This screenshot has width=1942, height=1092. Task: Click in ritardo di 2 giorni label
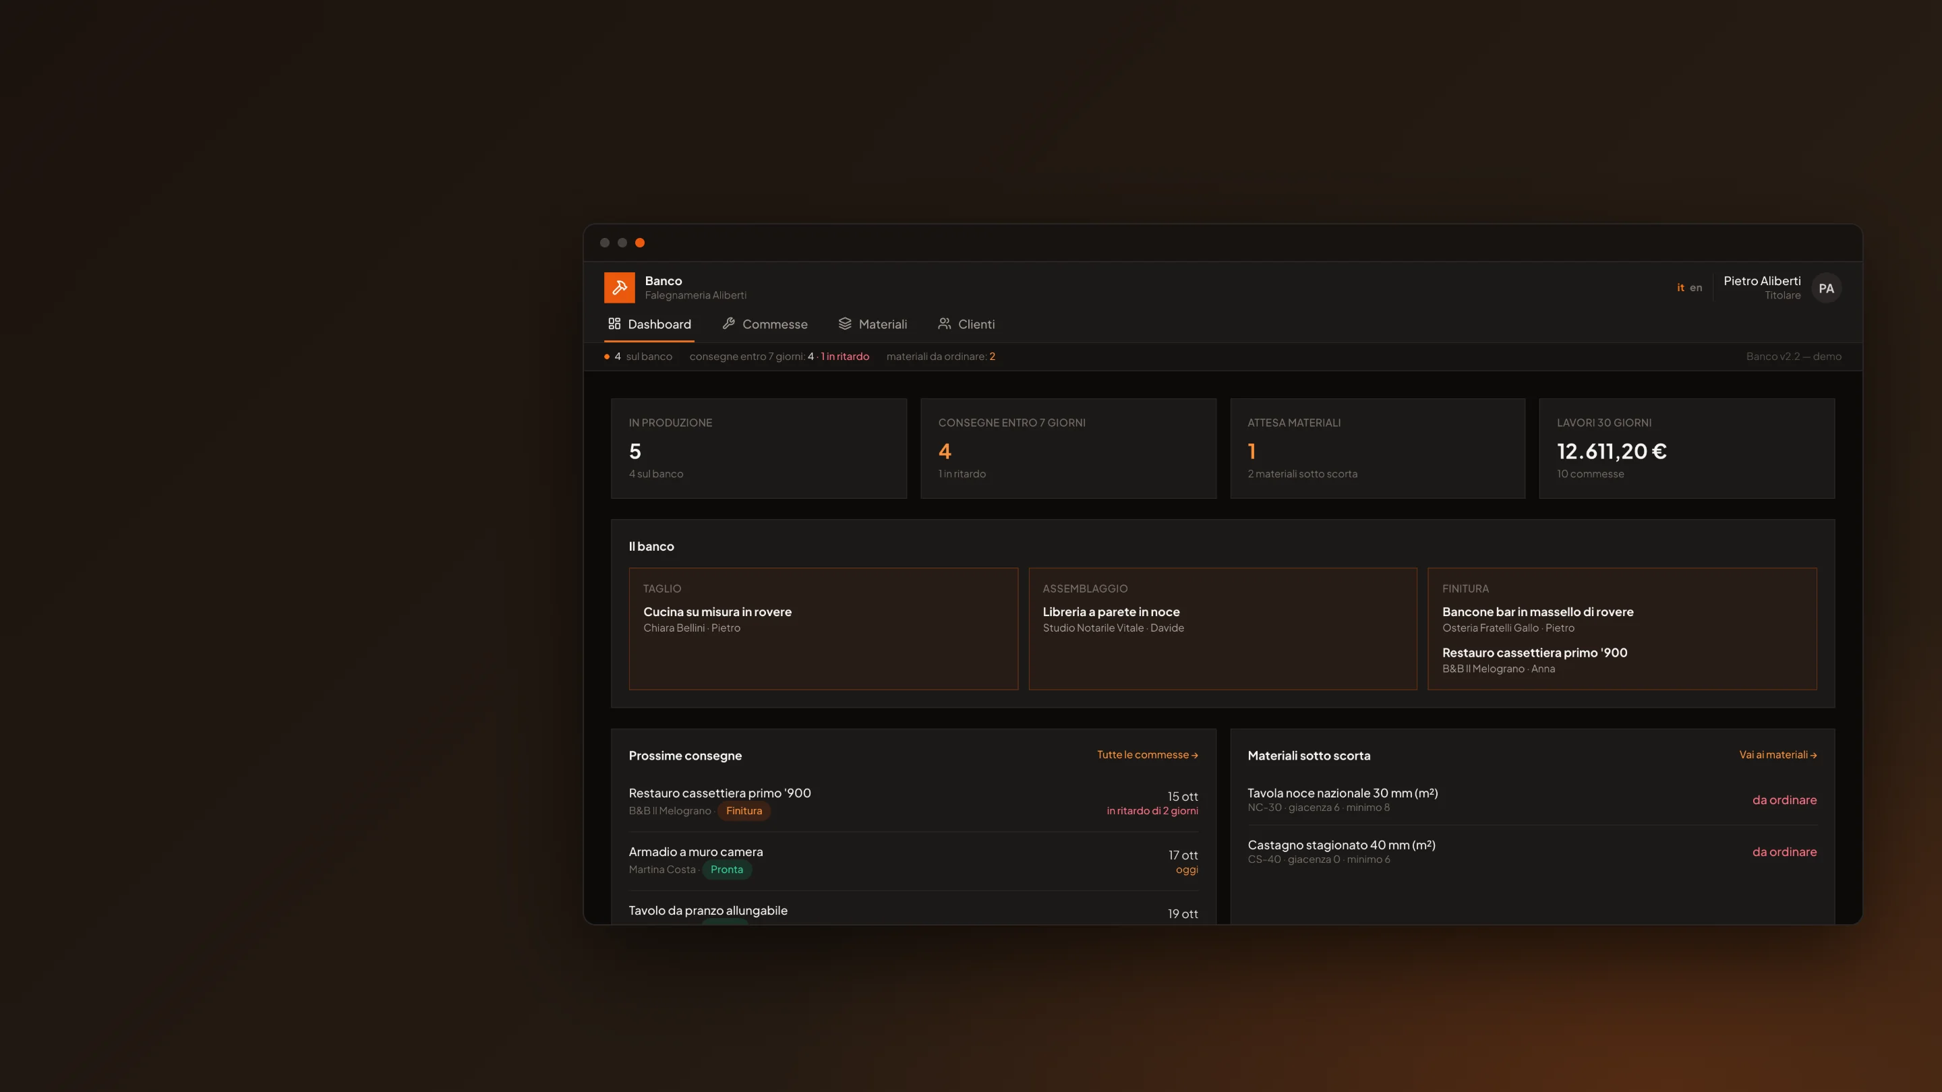(1152, 811)
